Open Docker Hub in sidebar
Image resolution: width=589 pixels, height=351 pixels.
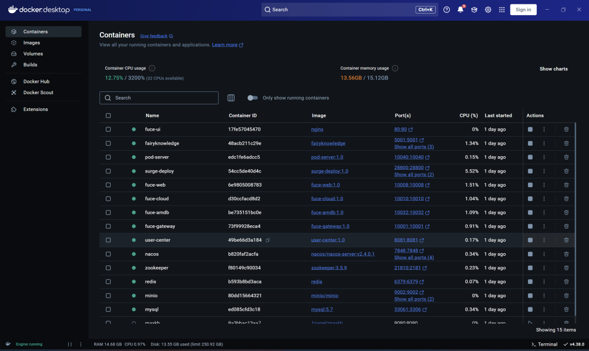tap(44, 82)
